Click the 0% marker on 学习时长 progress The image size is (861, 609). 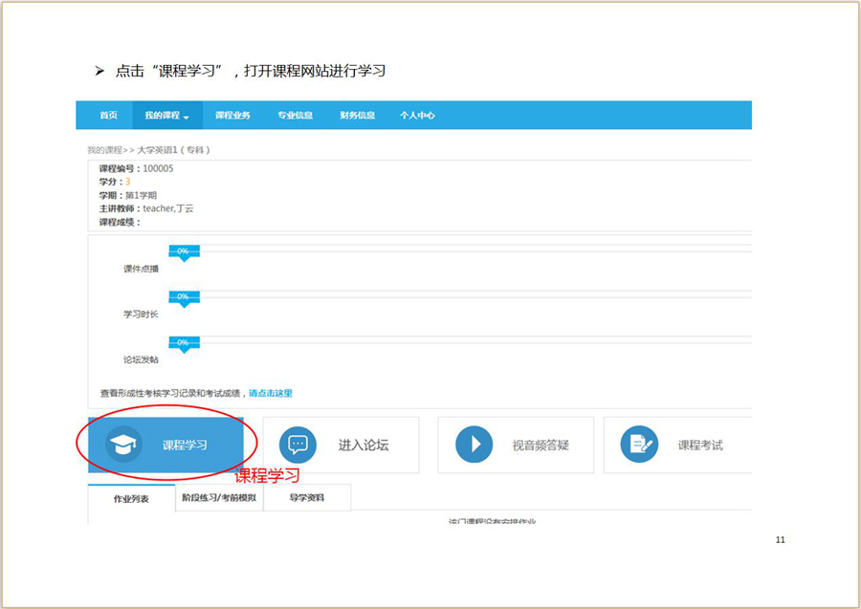(183, 297)
